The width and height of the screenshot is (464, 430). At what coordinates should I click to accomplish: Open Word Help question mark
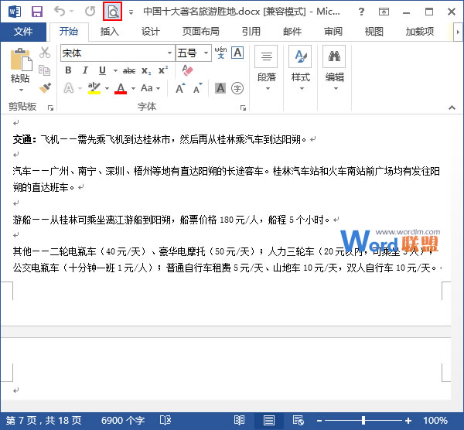361,12
